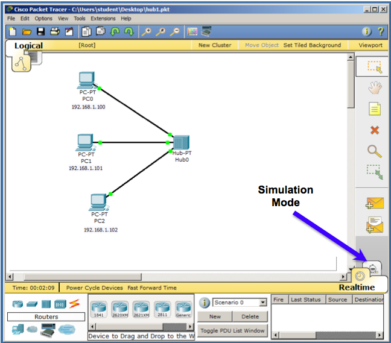Switch to Simulation Mode tab
Viewport: 391px width, 343px height.
pyautogui.click(x=372, y=268)
